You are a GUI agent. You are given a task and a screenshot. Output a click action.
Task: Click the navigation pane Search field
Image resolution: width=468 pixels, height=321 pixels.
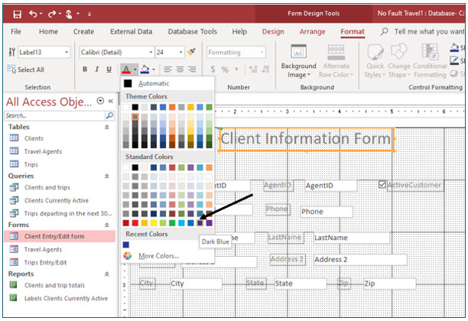55,115
